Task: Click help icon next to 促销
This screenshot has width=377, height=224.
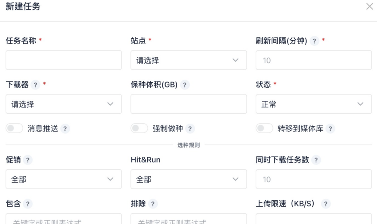Action: pyautogui.click(x=28, y=160)
